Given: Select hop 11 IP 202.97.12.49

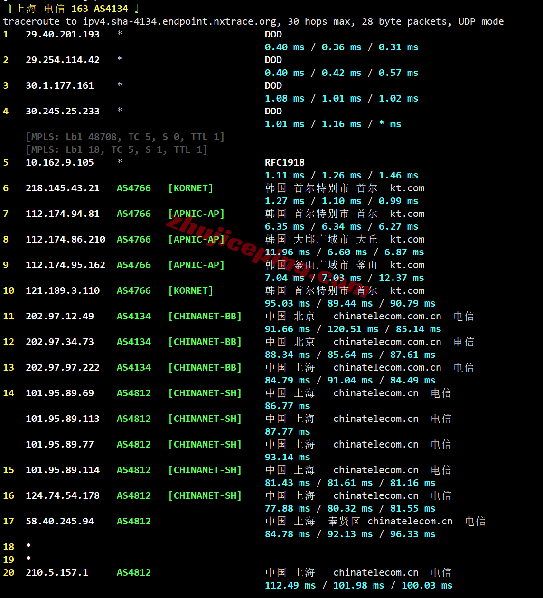Looking at the screenshot, I should 60,316.
